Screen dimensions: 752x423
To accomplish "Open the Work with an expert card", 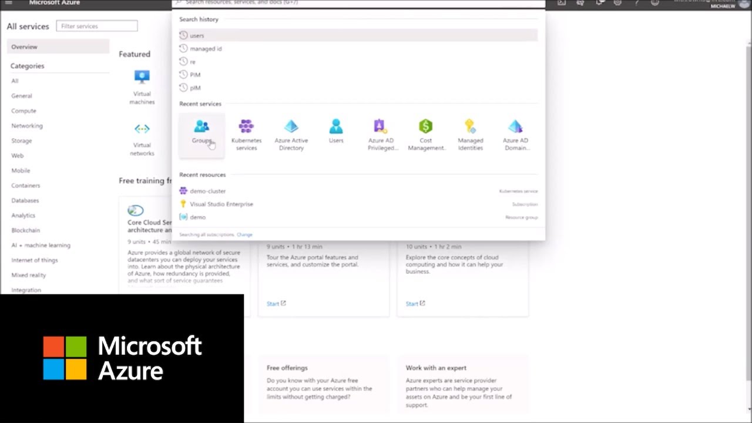I will pyautogui.click(x=463, y=385).
